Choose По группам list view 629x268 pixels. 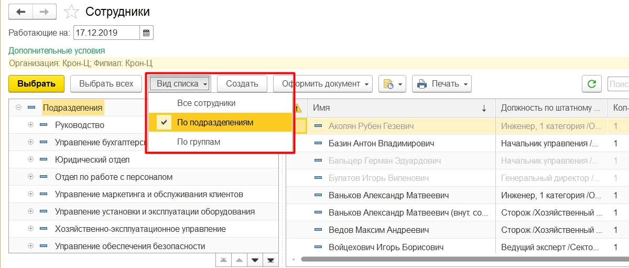(x=198, y=142)
